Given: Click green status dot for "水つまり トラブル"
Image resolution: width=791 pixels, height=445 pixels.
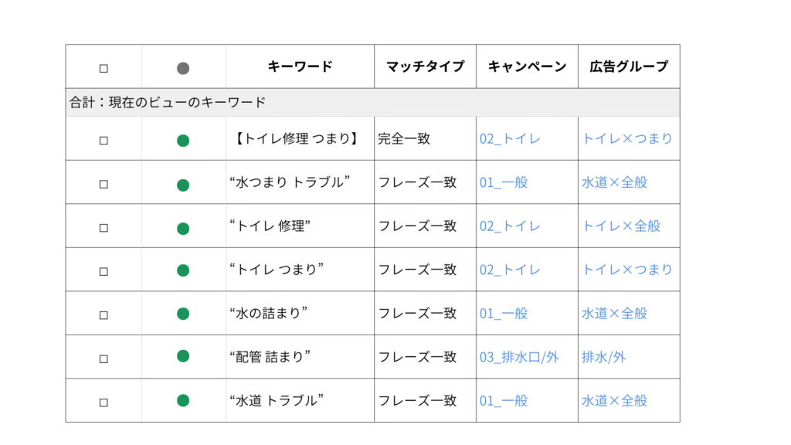Looking at the screenshot, I should tap(183, 185).
